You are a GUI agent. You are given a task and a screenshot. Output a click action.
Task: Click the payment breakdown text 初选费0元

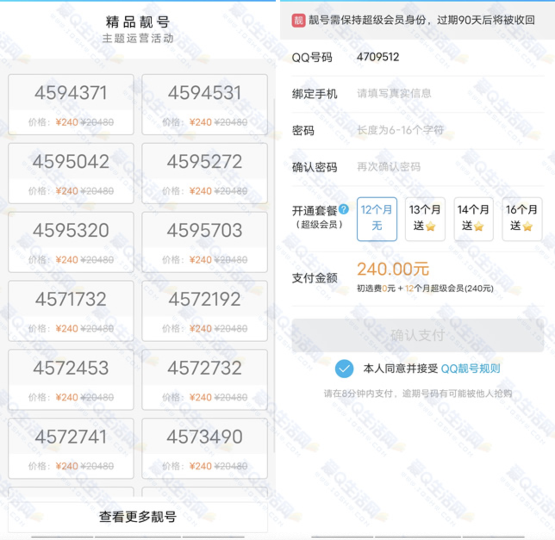376,289
